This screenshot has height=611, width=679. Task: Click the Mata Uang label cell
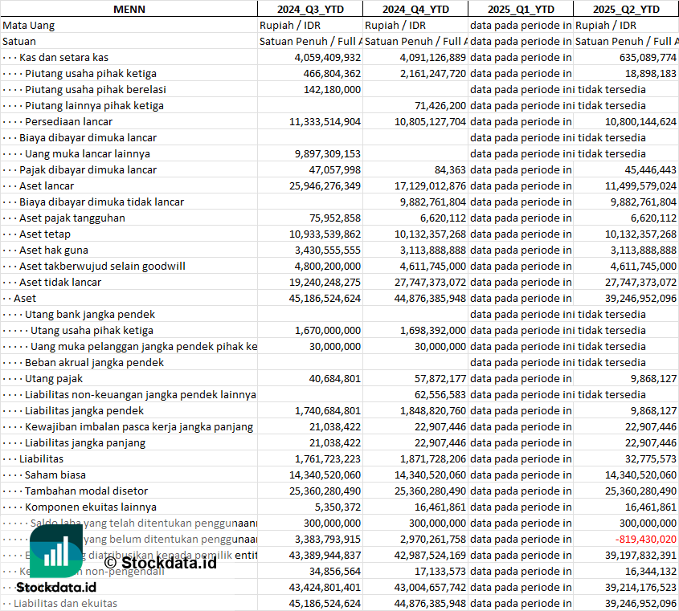[28, 25]
